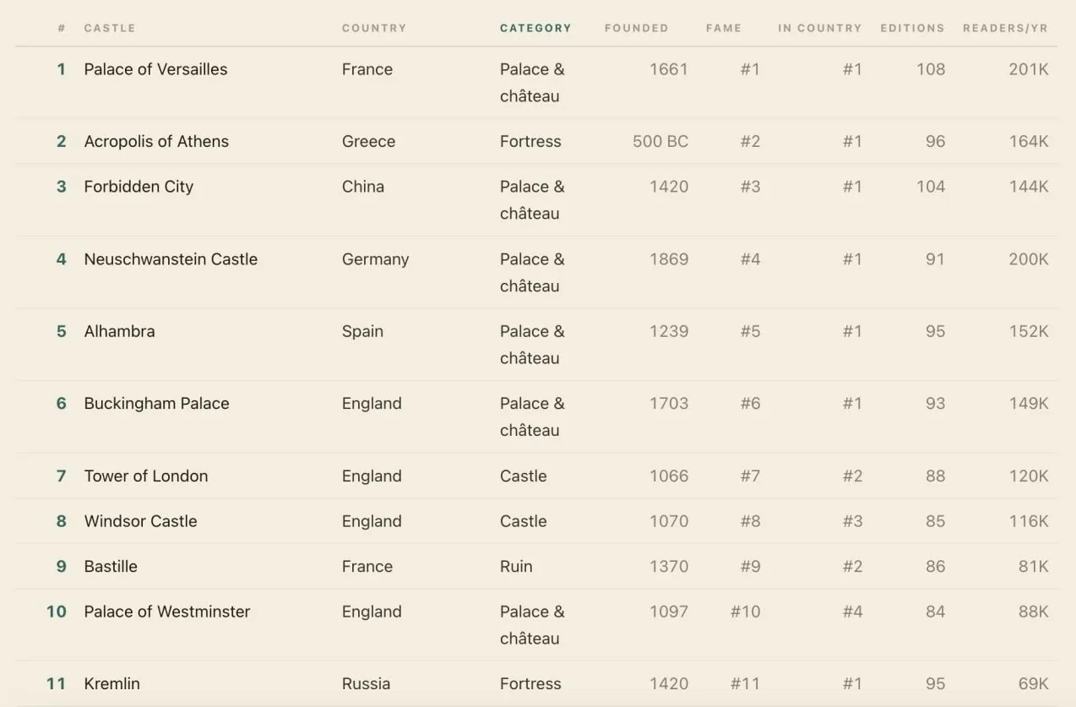Click England in Windsor Castle row

tap(372, 521)
